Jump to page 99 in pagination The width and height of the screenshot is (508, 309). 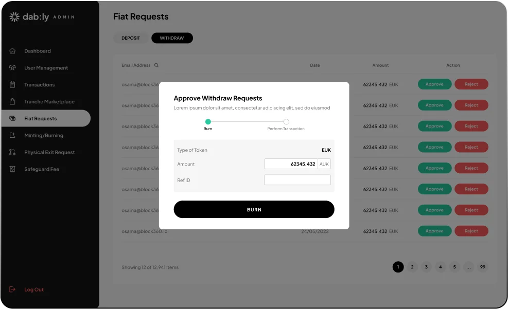click(483, 267)
